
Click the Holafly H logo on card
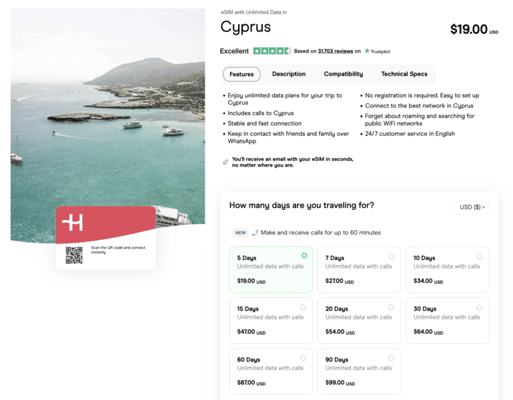point(72,223)
